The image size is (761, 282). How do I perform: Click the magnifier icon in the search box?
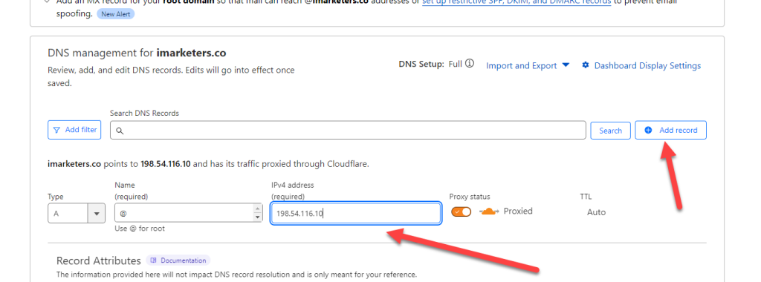tap(120, 131)
